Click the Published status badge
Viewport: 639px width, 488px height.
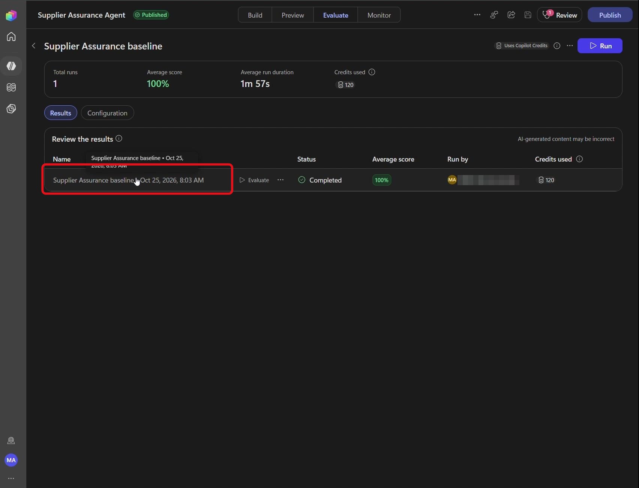[x=151, y=15]
